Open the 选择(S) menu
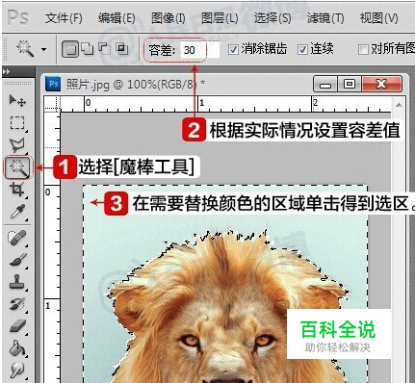The width and height of the screenshot is (415, 383). click(x=272, y=18)
